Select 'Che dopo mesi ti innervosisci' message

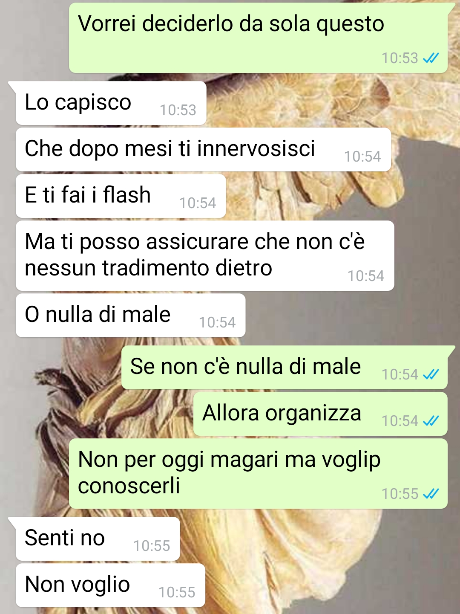tap(203, 150)
